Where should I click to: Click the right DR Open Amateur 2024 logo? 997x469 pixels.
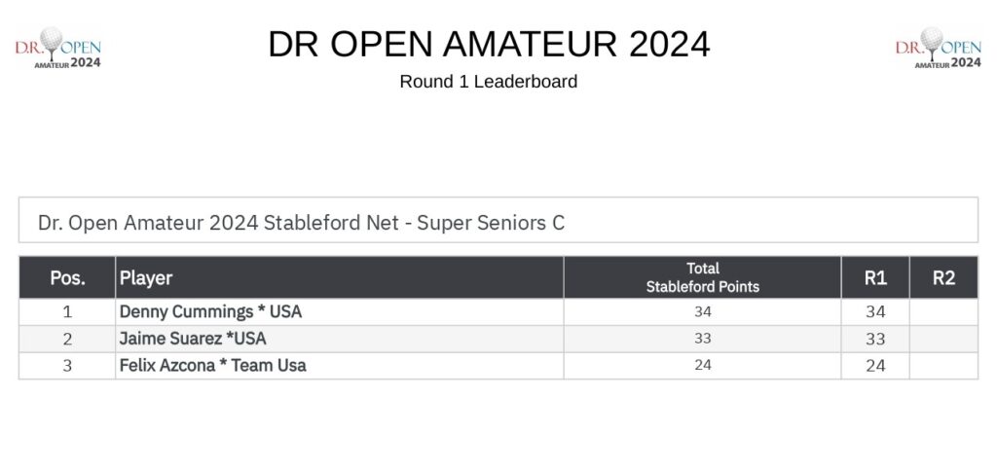[x=939, y=48]
